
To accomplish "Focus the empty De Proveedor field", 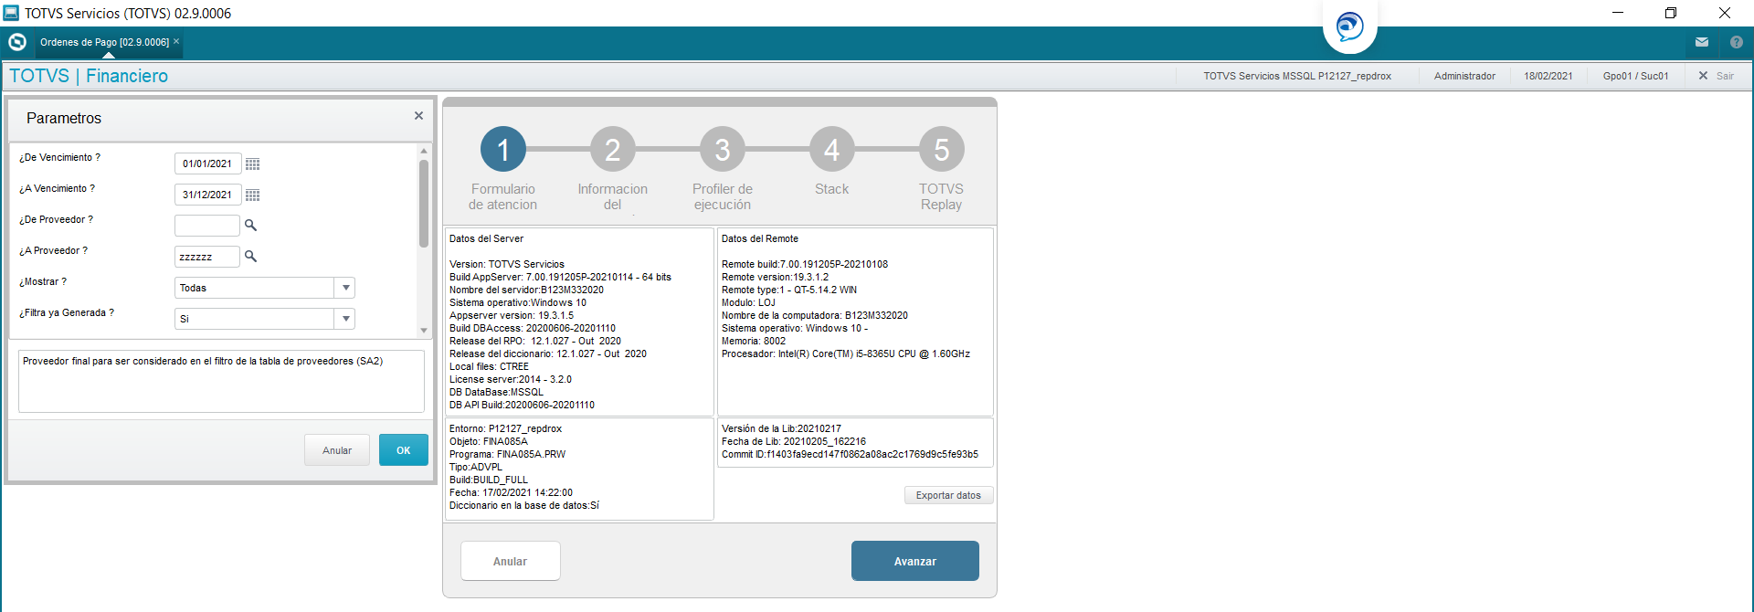I will coord(207,226).
